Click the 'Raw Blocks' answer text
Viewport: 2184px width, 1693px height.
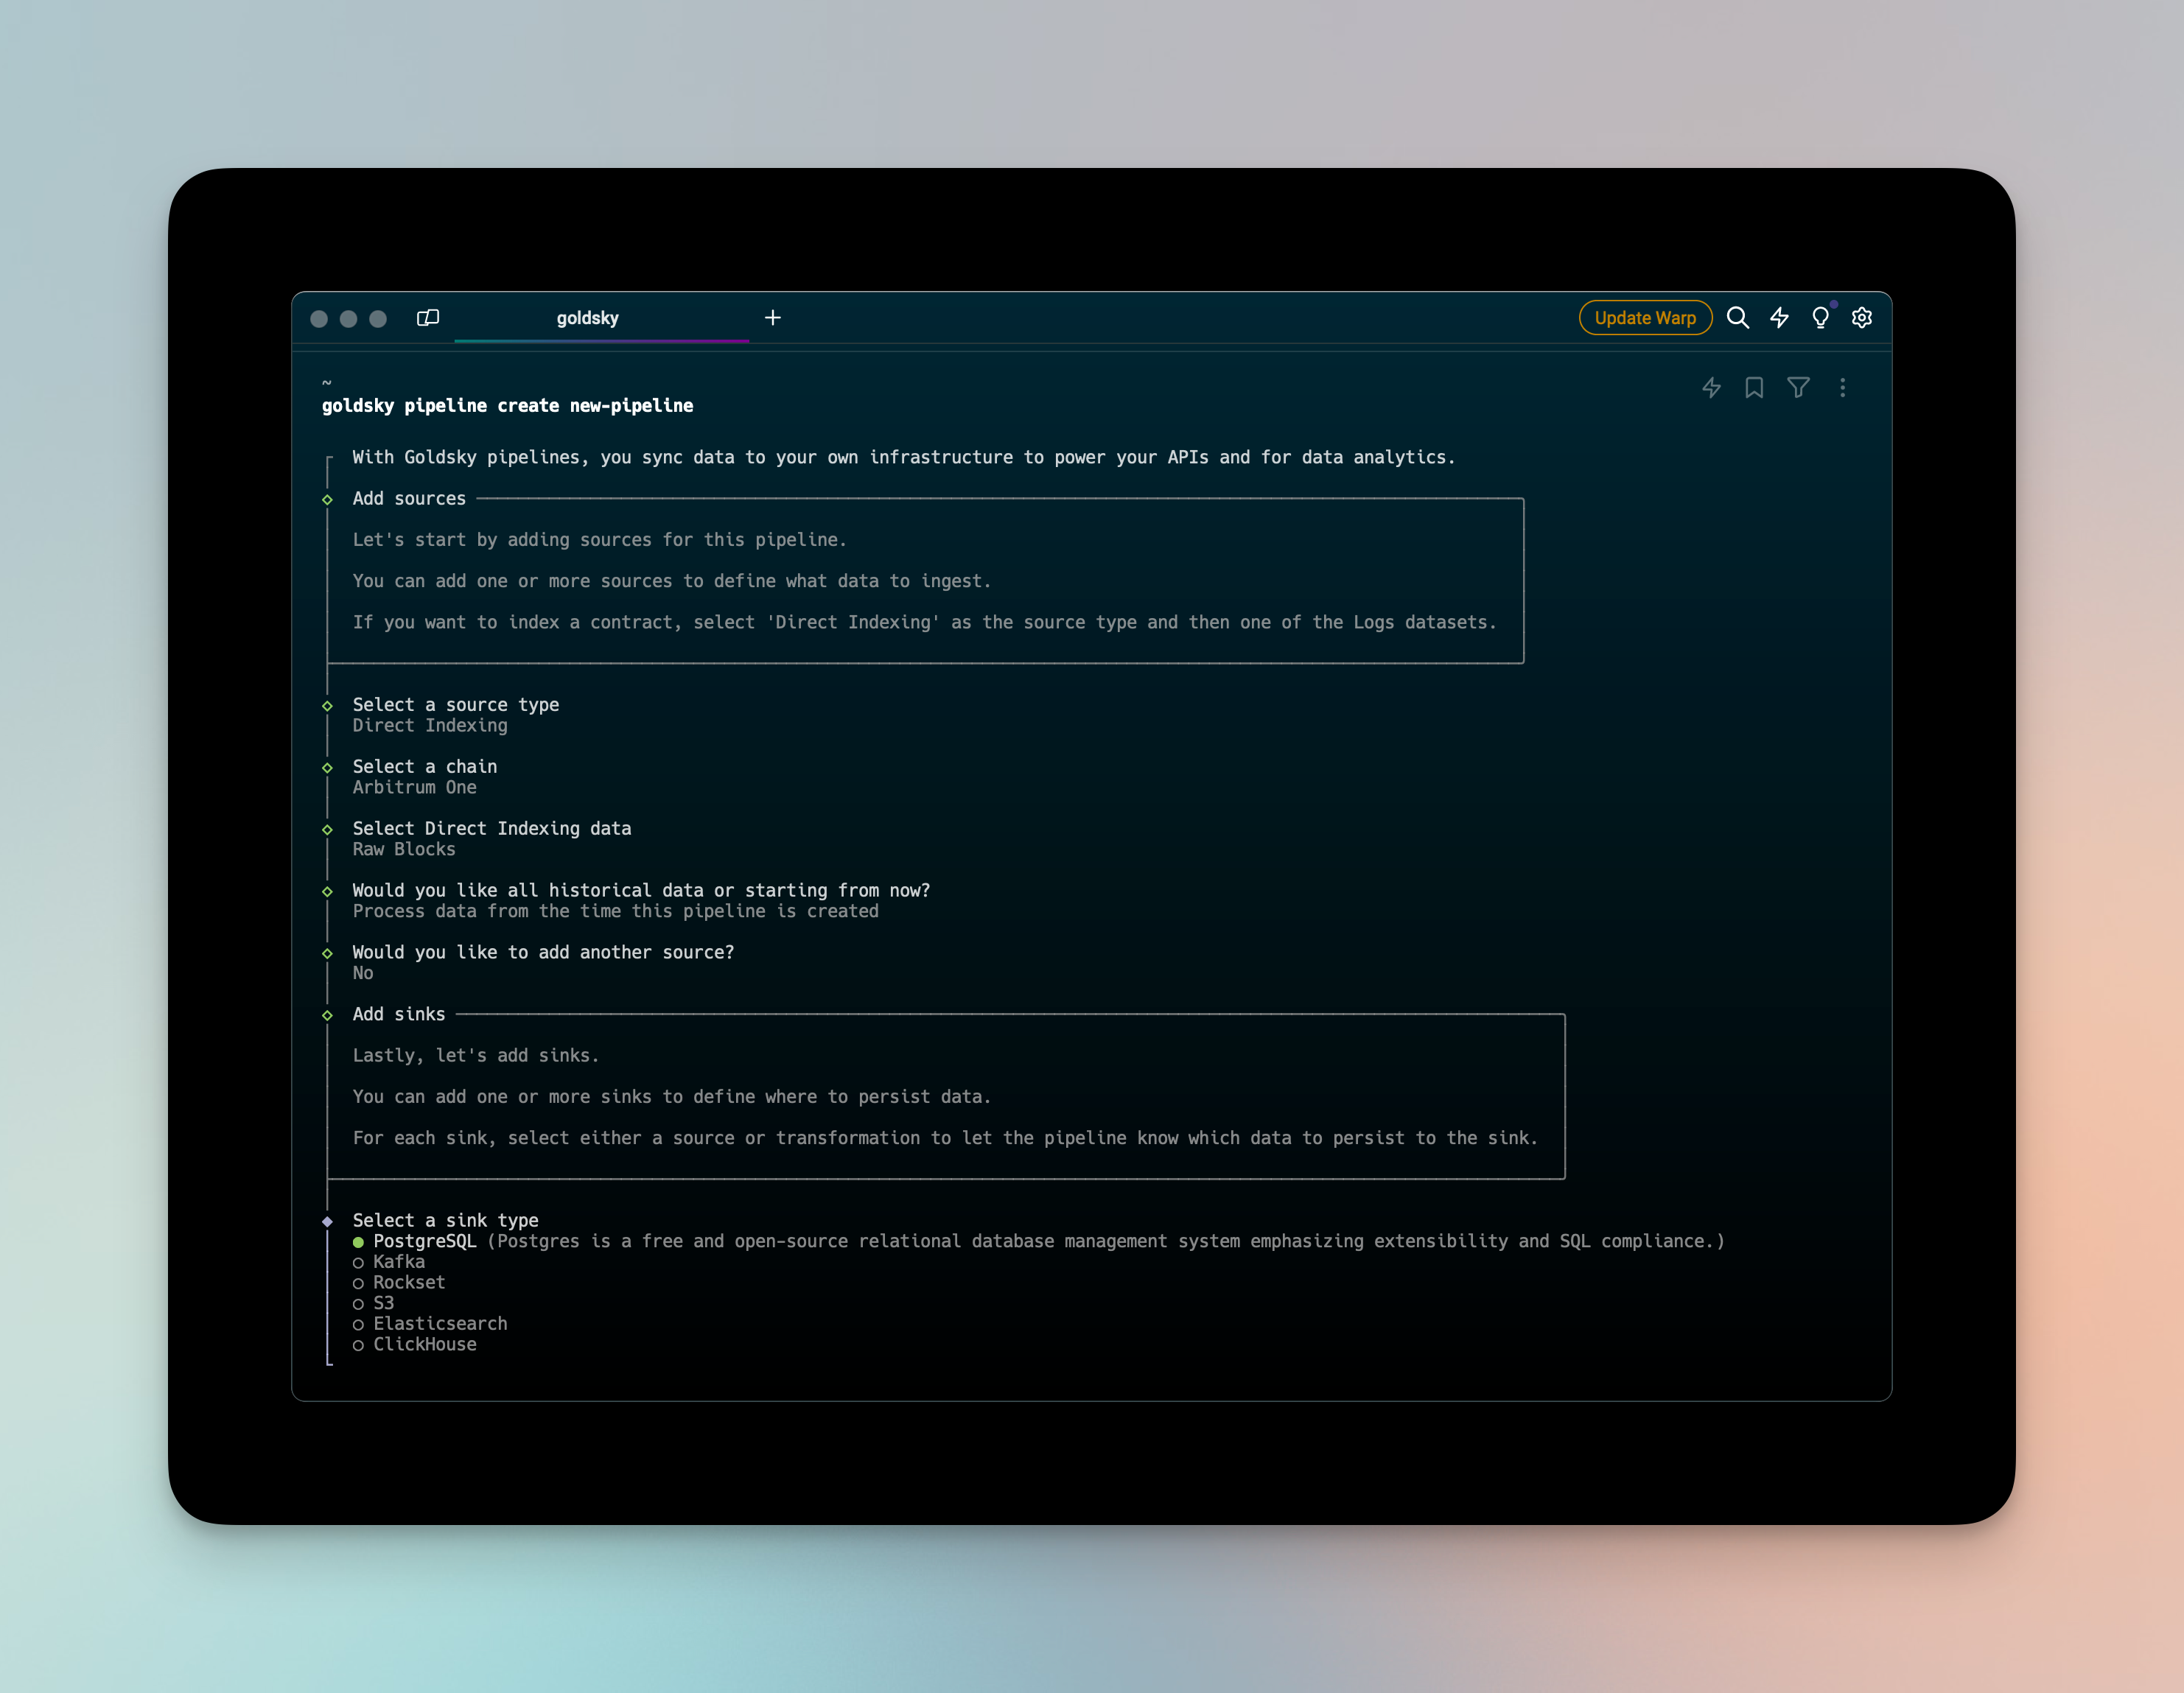[404, 850]
